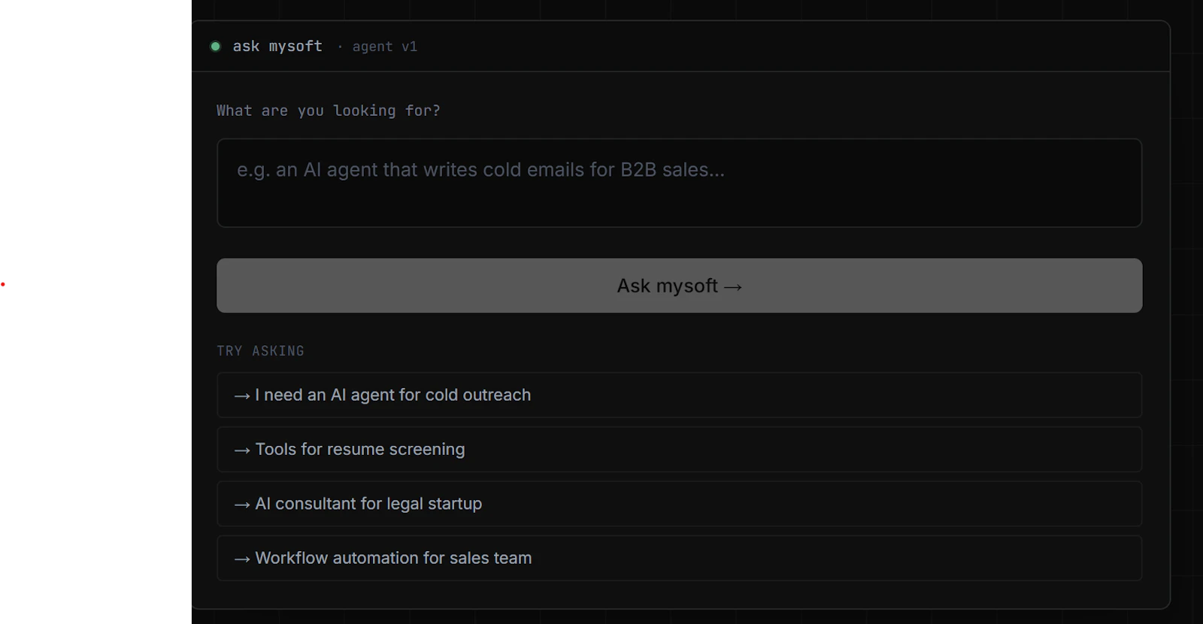This screenshot has width=1203, height=624.
Task: Pick 'AI consultant for legal startup' suggestion
Action: tap(679, 504)
